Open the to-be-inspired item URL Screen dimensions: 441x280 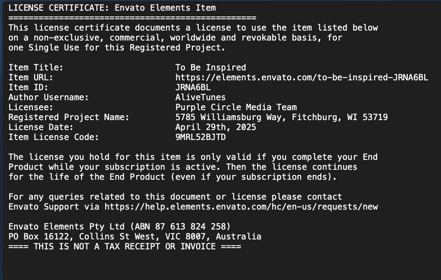[302, 78]
